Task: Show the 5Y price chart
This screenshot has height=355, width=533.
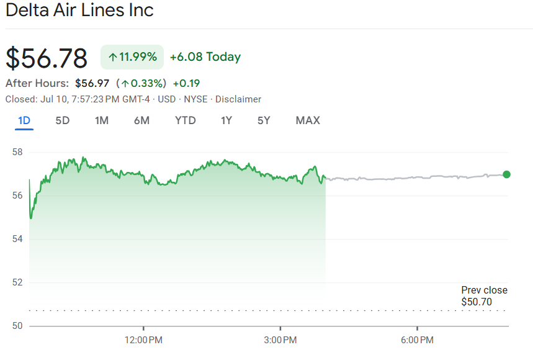Action: tap(264, 120)
